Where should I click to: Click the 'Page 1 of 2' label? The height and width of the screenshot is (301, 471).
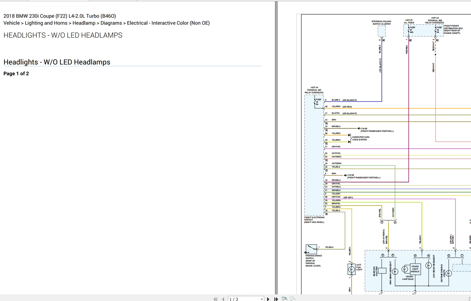point(16,73)
